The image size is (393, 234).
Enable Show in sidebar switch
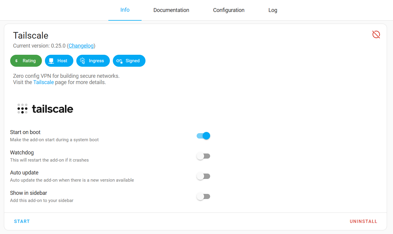[204, 197]
